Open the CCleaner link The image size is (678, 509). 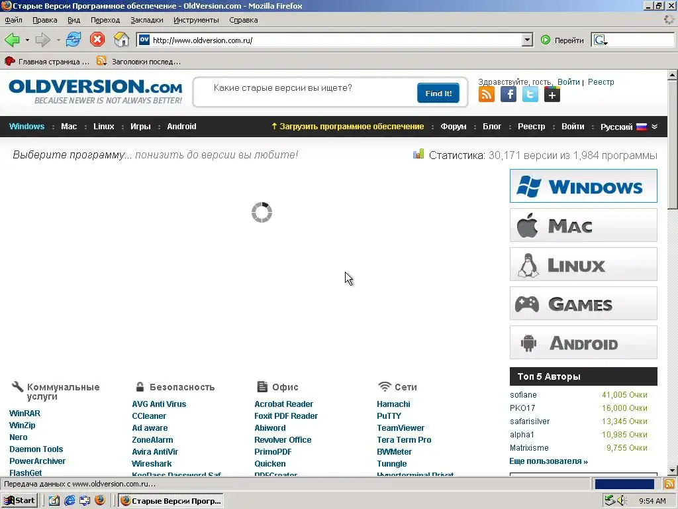coord(149,416)
